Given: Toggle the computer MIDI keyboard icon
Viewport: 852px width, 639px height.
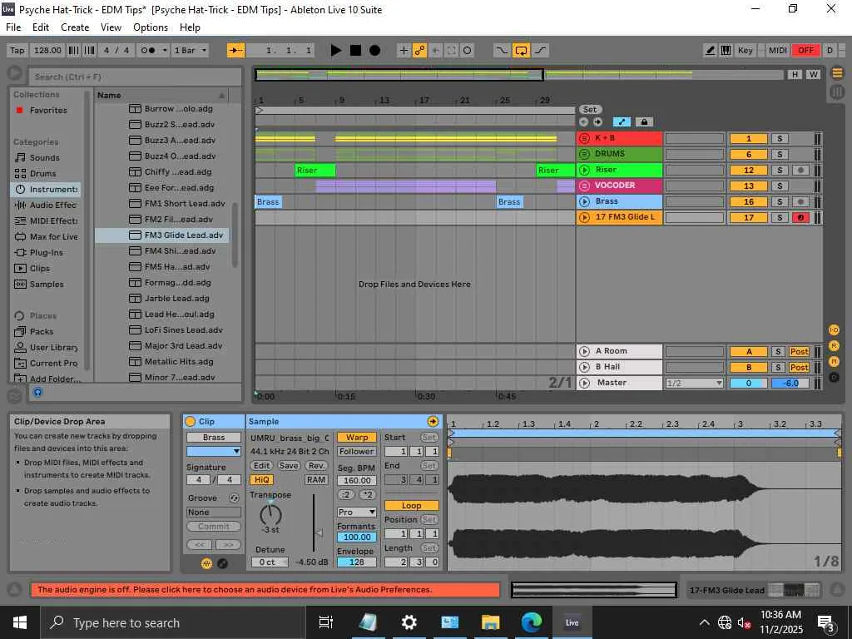Looking at the screenshot, I should (726, 51).
